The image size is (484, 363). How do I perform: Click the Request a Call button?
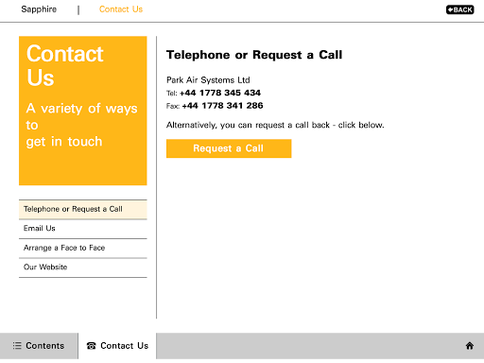[x=229, y=148]
